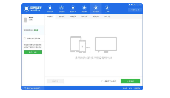Open the feedback speech bubble icon
Screen dimensions: 170x98
pyautogui.click(x=129, y=5)
